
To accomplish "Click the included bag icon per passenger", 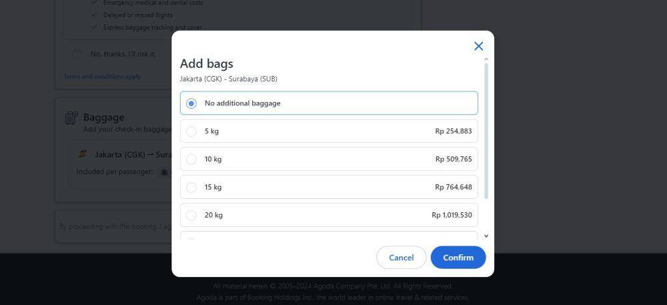I will point(164,172).
